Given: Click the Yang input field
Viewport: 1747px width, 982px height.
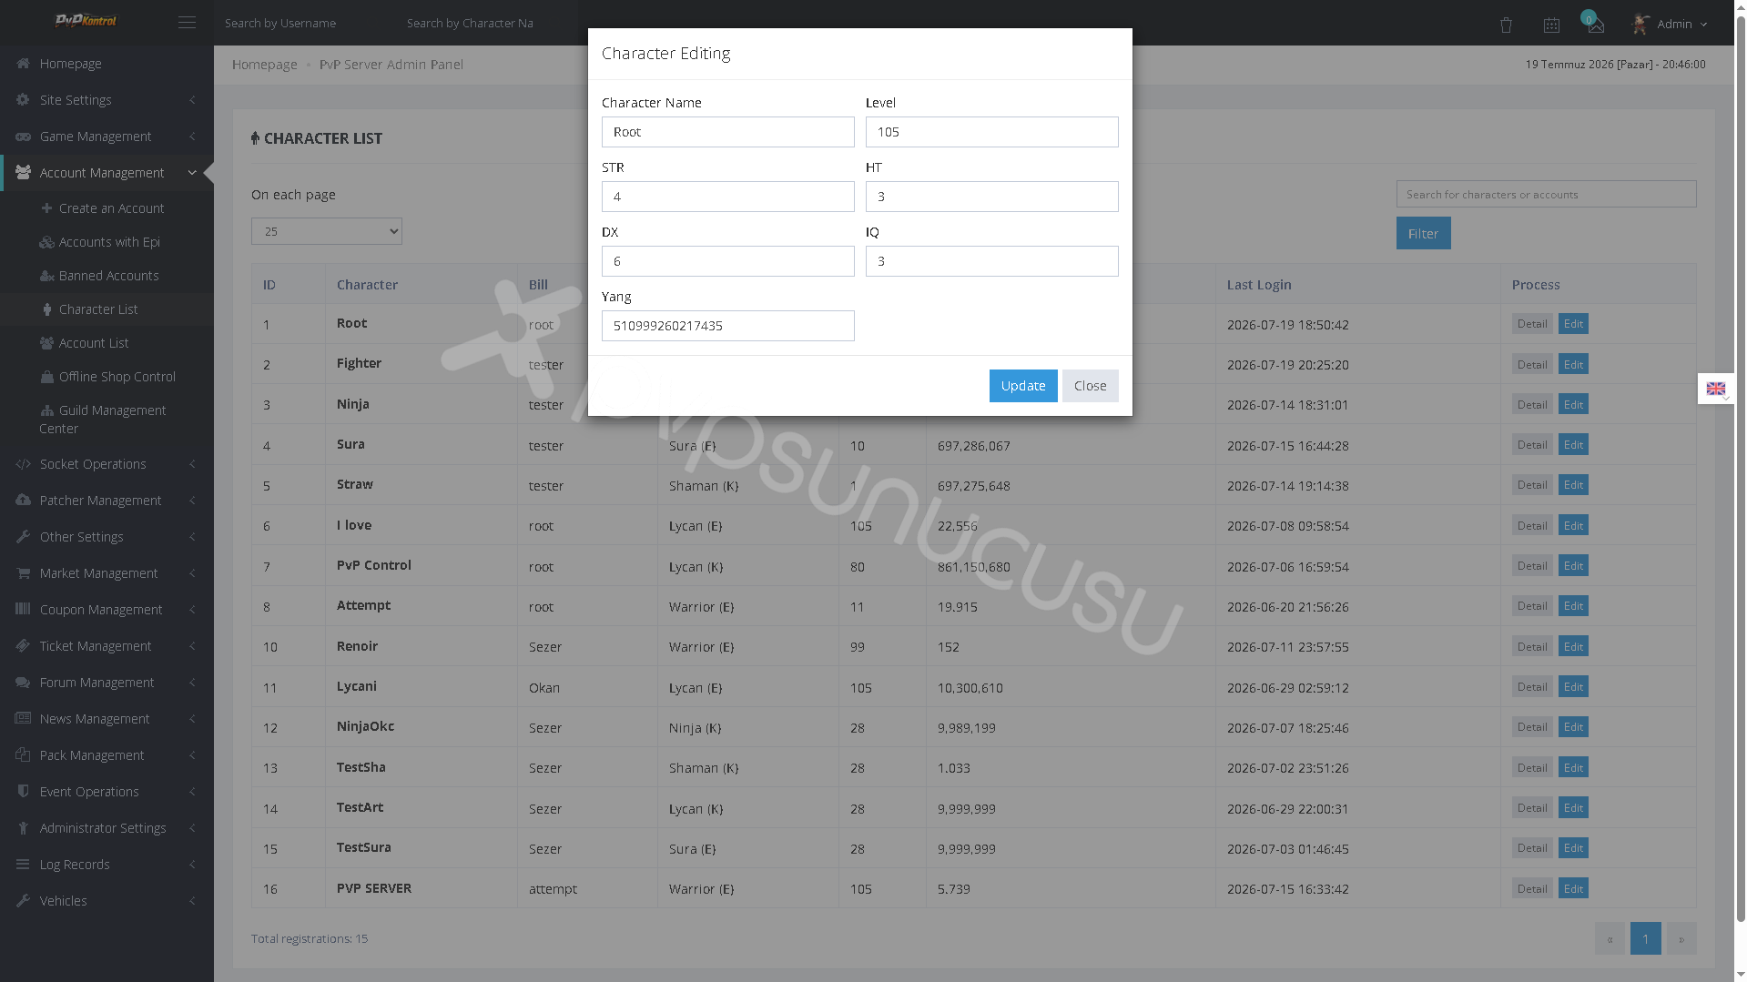Looking at the screenshot, I should [728, 326].
